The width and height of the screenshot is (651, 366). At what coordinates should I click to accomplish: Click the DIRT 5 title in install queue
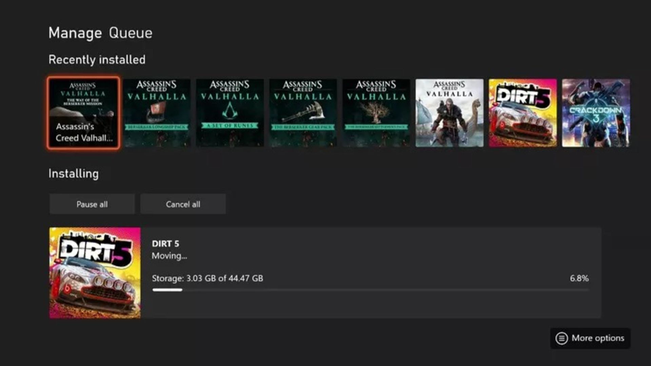tap(165, 244)
